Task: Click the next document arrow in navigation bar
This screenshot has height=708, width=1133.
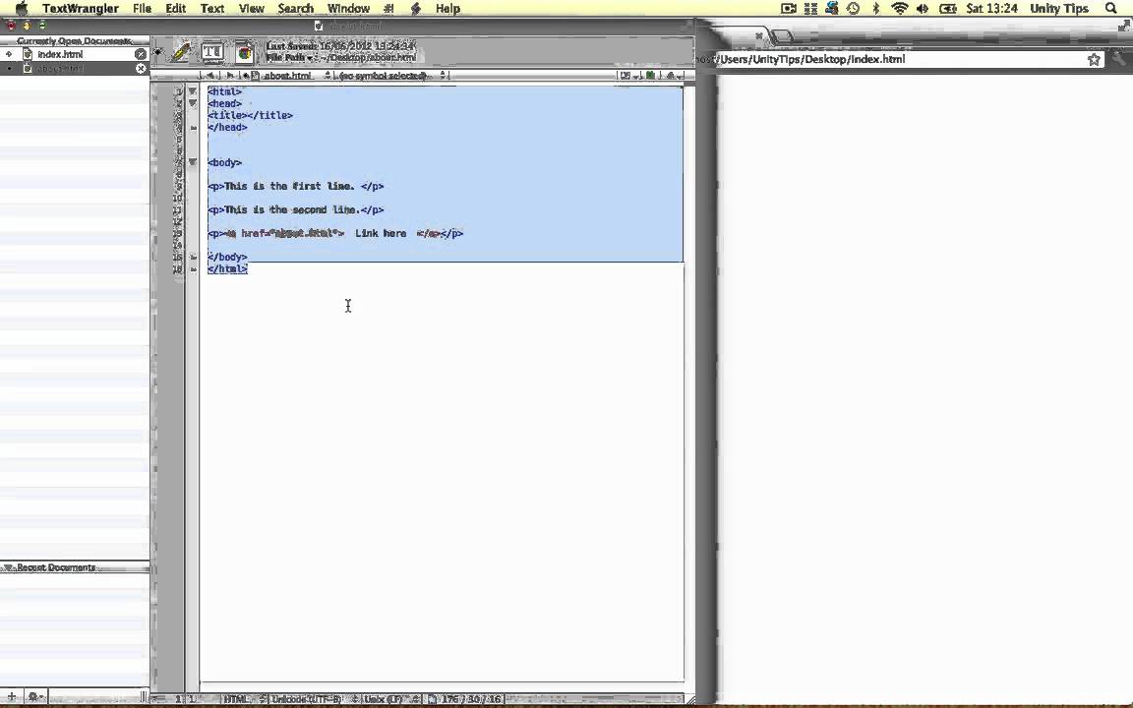Action: coord(230,75)
